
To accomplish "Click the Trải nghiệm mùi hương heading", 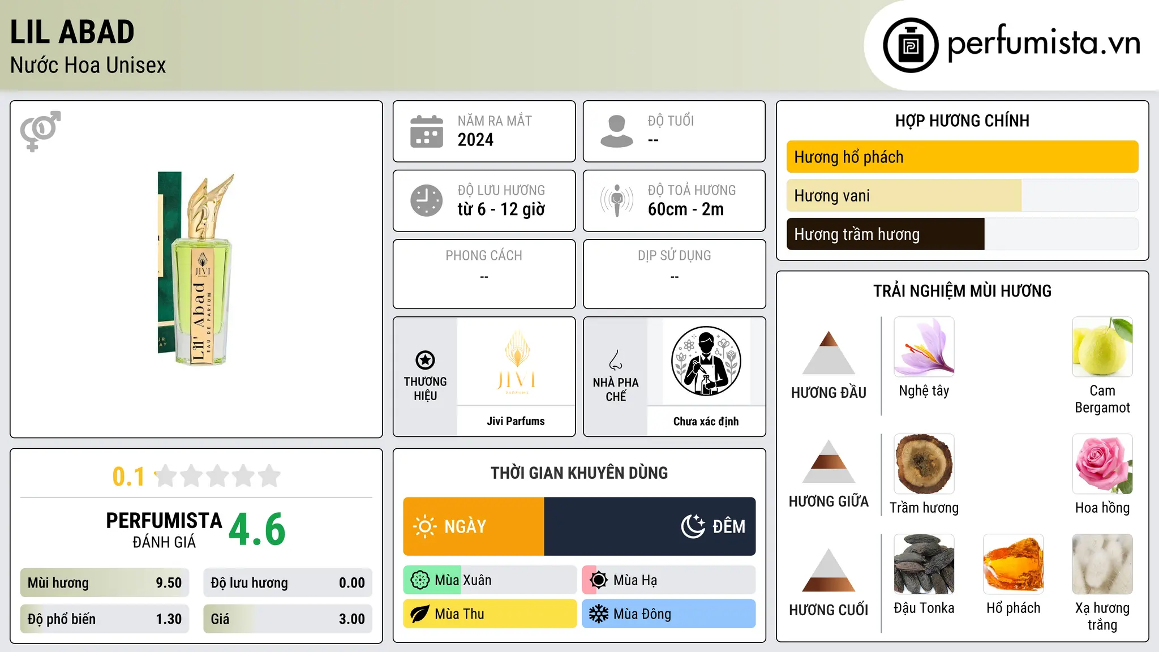I will point(962,291).
